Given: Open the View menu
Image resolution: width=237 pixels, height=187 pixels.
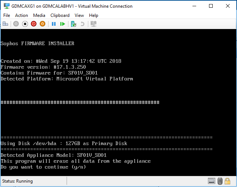Looking at the screenshot, I should tap(79, 15).
